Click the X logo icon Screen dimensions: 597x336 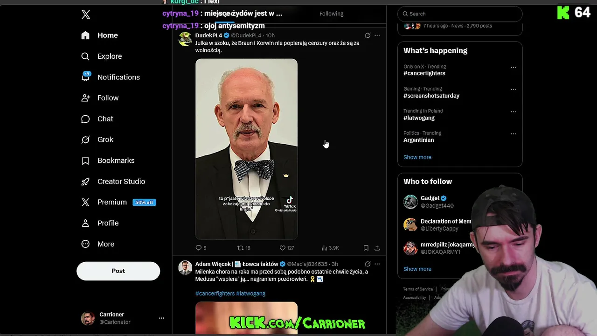pyautogui.click(x=86, y=14)
